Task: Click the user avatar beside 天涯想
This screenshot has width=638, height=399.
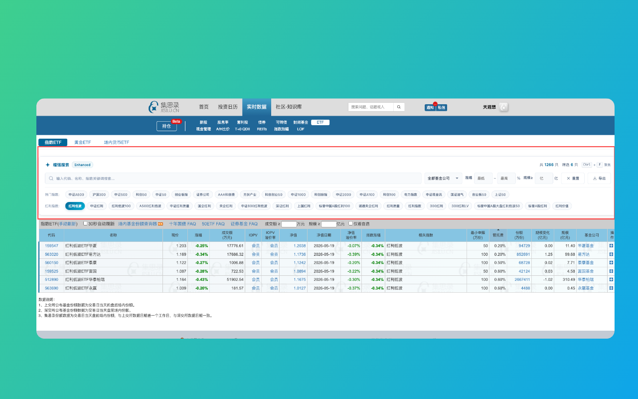Action: tap(503, 107)
